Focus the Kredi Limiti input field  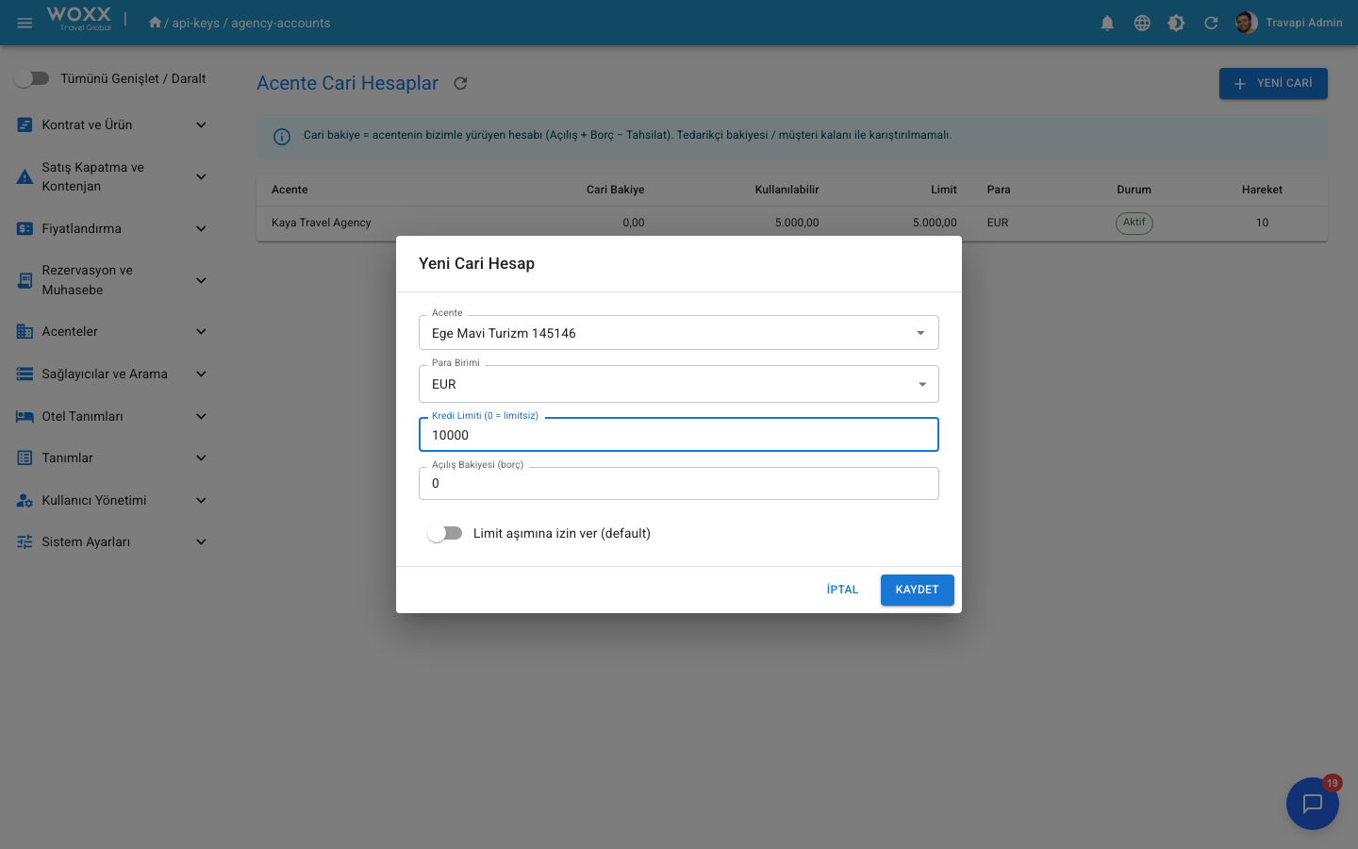pos(679,435)
